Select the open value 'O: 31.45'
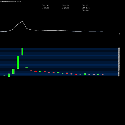Image resolution: width=125 pixels, height=125 pixels. [x=45, y=5]
